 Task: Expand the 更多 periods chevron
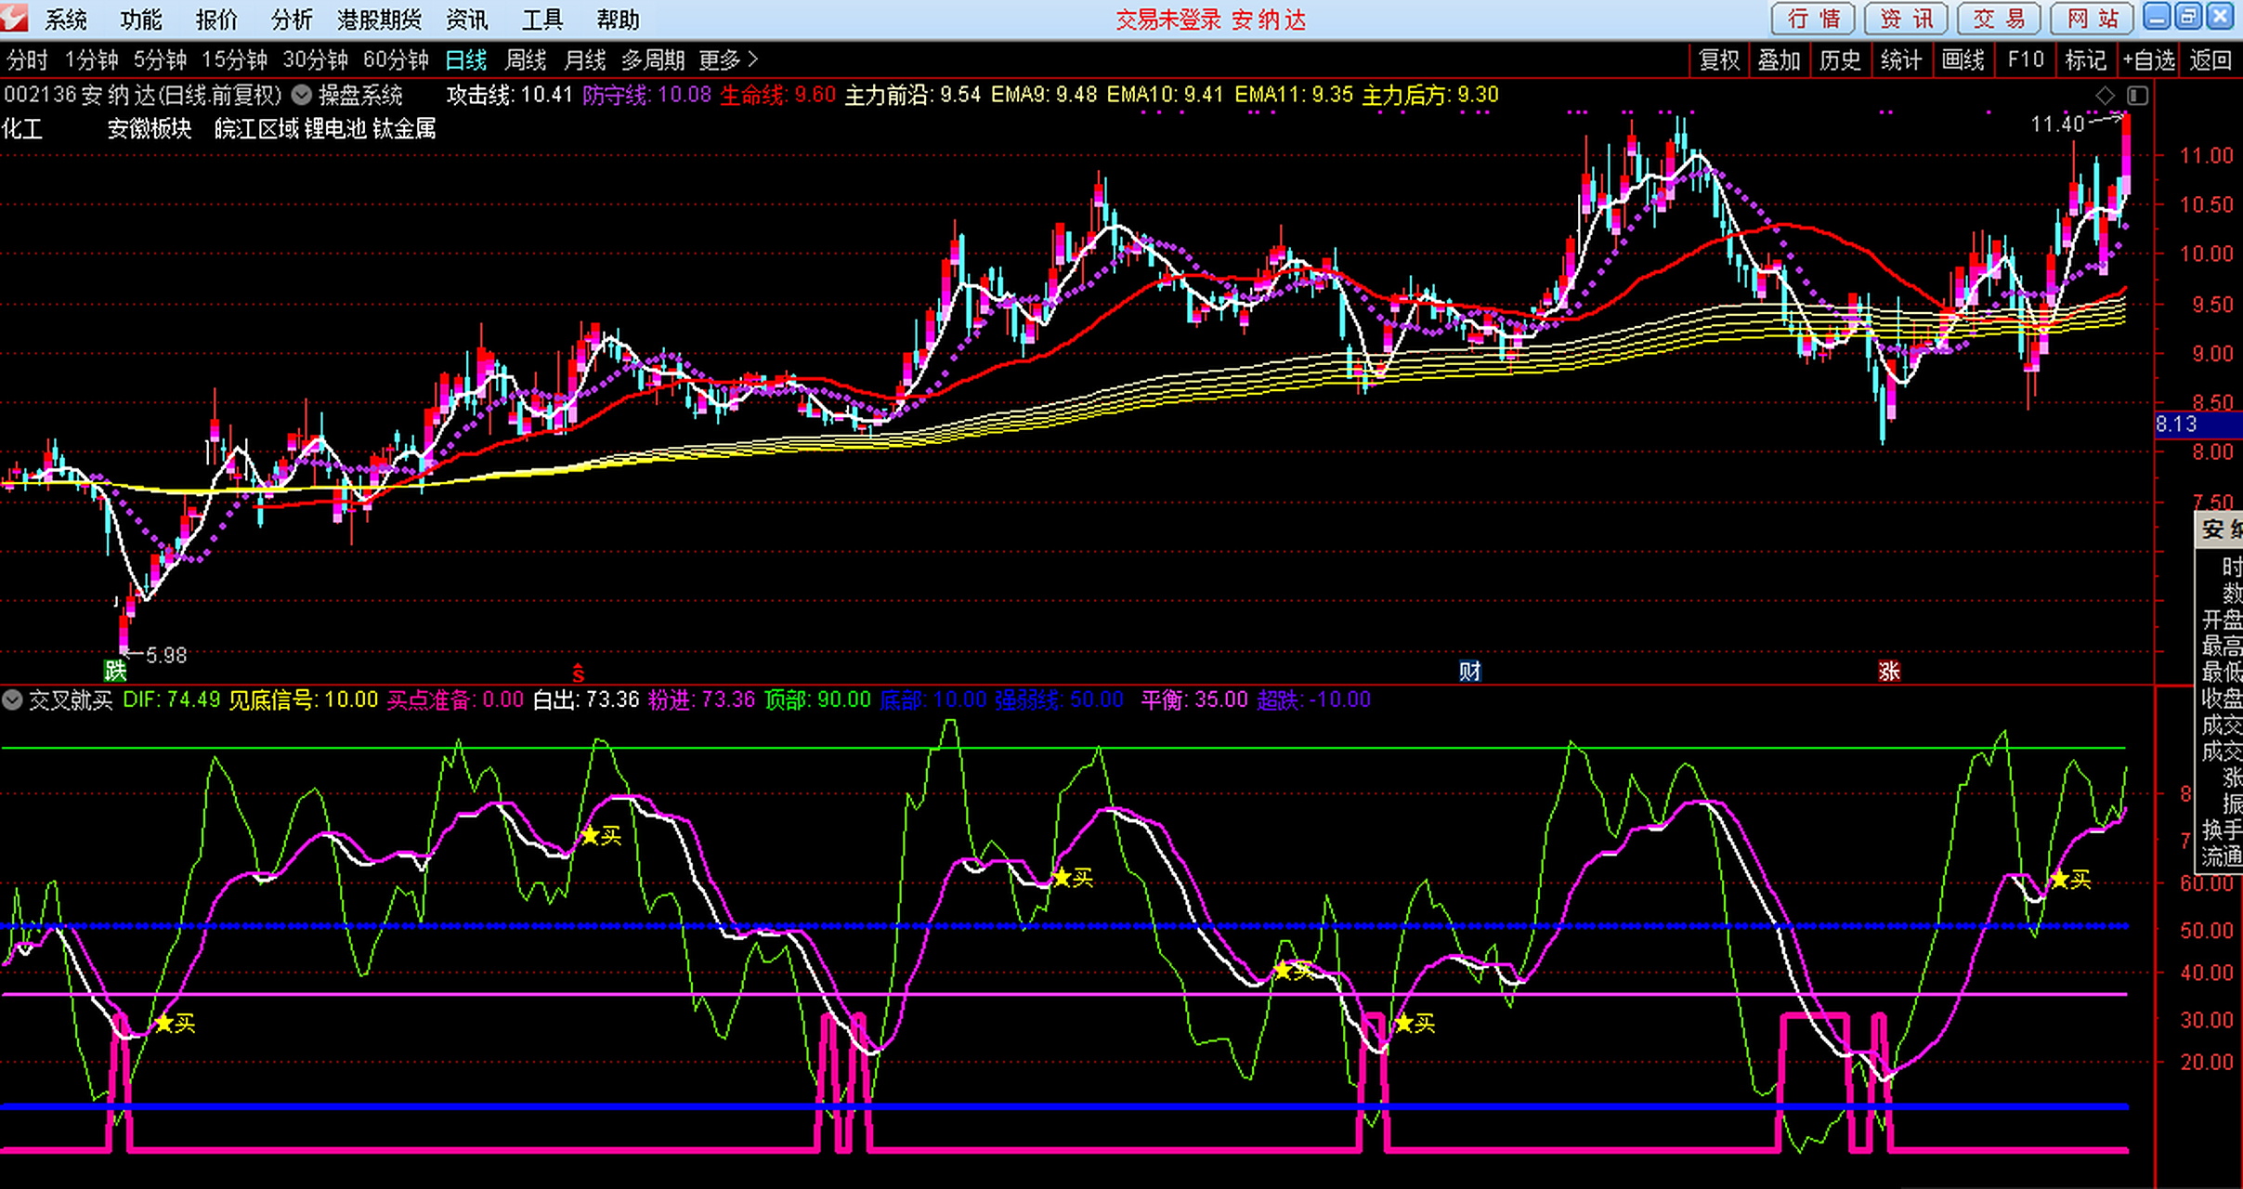(753, 59)
